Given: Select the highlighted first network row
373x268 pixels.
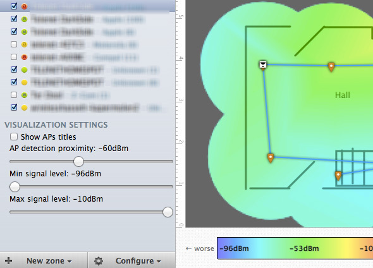Looking at the screenshot, I should tap(87, 6).
